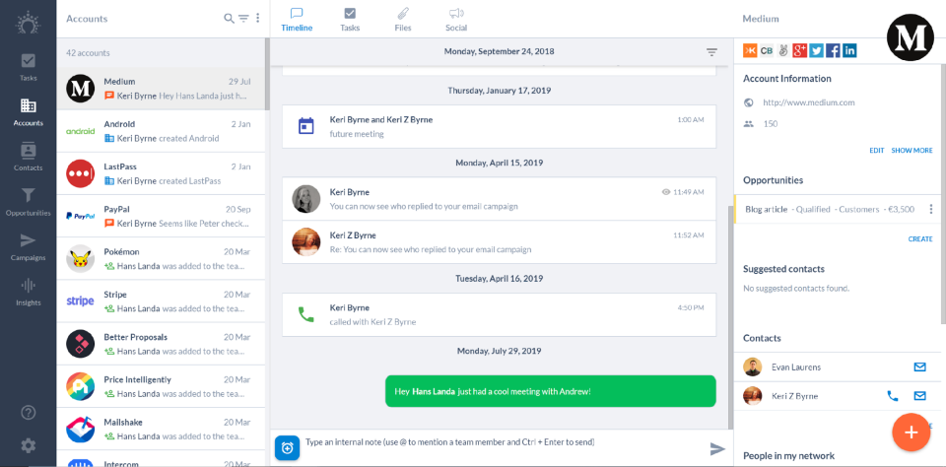Screen dimensions: 946x467
Task: Open the future meeting timeline entry
Action: pyautogui.click(x=499, y=127)
